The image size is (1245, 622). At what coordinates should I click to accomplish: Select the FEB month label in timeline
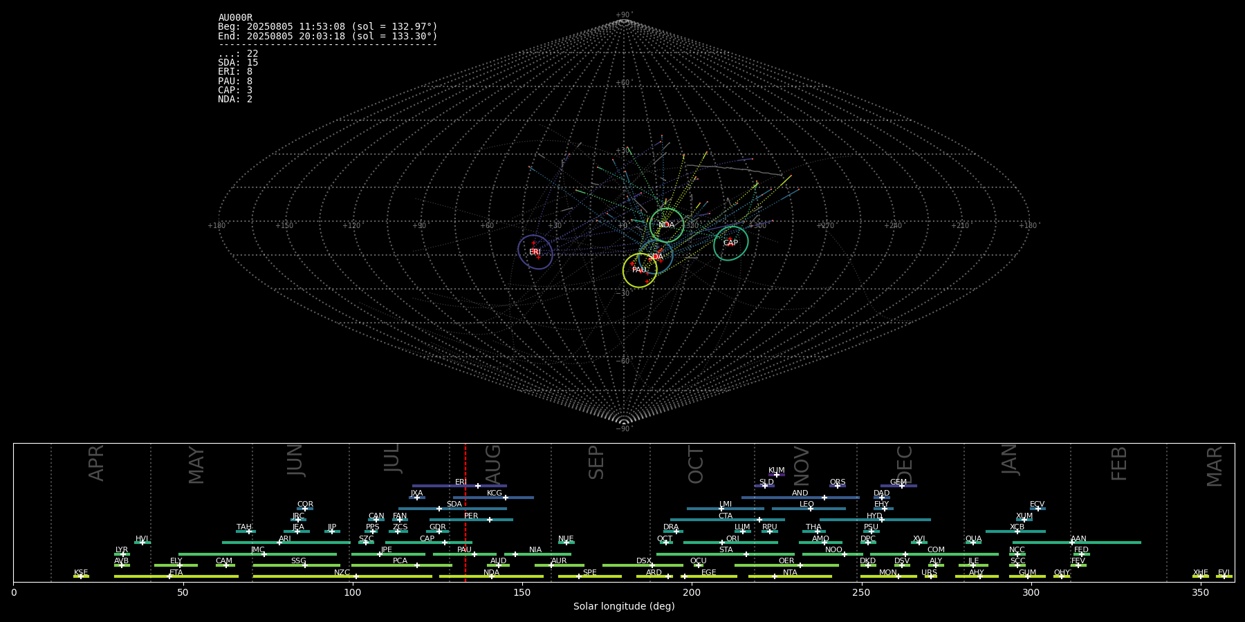click(1119, 463)
